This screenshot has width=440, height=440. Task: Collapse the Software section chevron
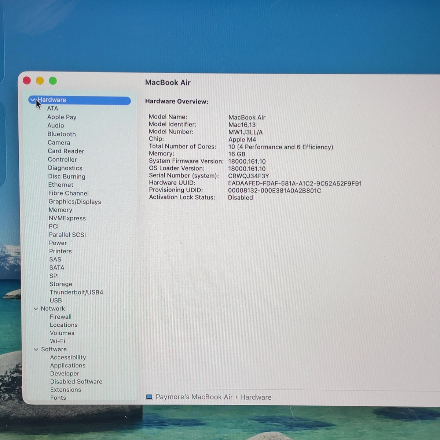click(x=36, y=349)
